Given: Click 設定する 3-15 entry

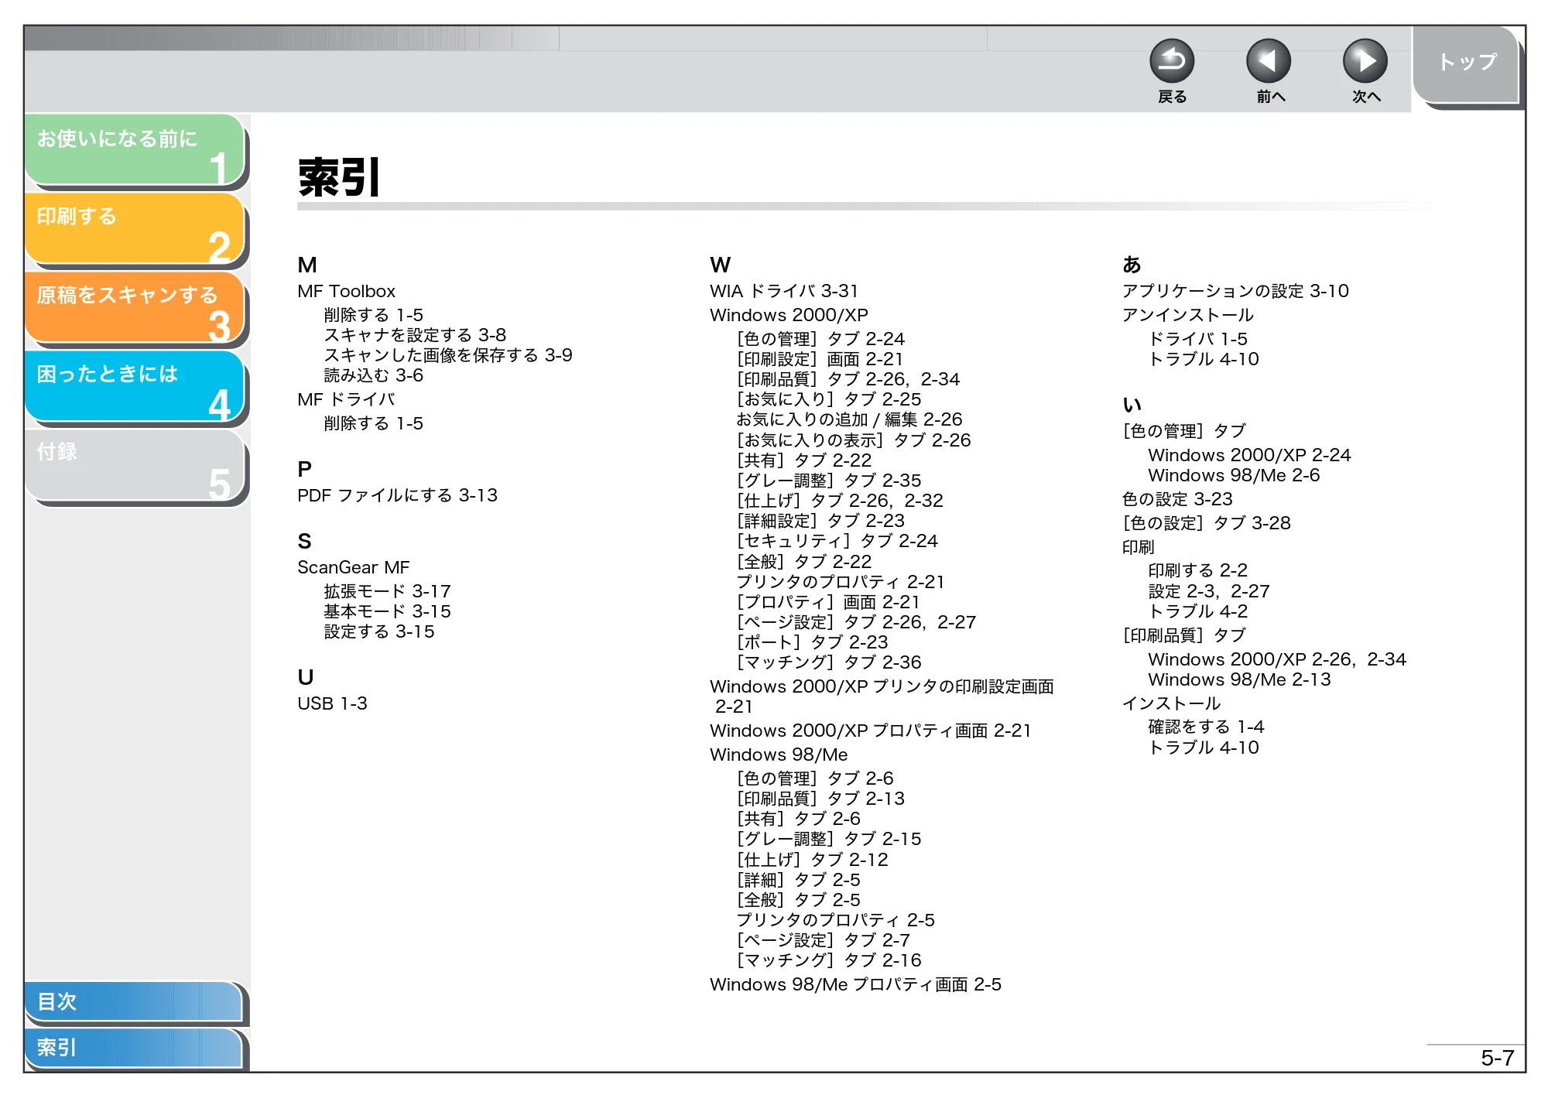Looking at the screenshot, I should click(x=379, y=631).
